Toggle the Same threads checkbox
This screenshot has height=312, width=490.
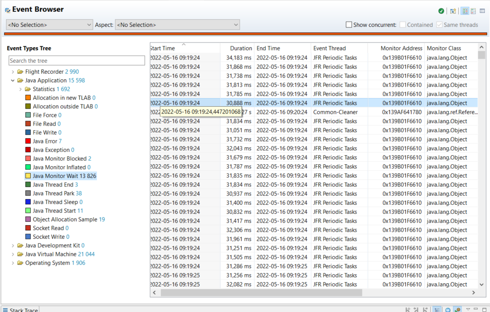439,25
